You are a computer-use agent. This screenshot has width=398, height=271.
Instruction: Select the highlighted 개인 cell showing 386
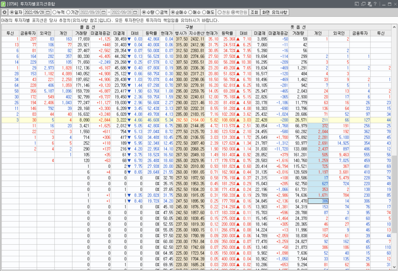[318, 201]
